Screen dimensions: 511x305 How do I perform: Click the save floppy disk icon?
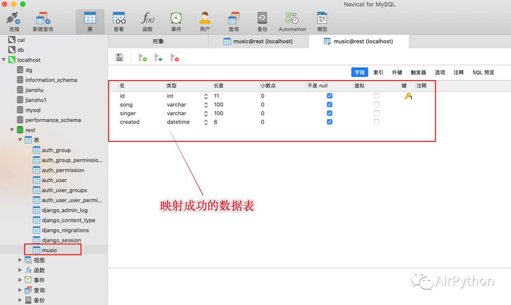click(x=120, y=58)
